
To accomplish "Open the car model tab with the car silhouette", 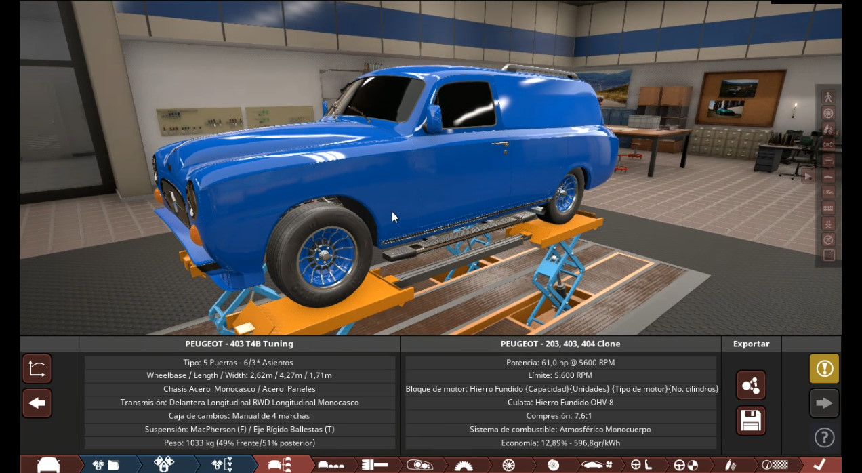I will tap(49, 464).
